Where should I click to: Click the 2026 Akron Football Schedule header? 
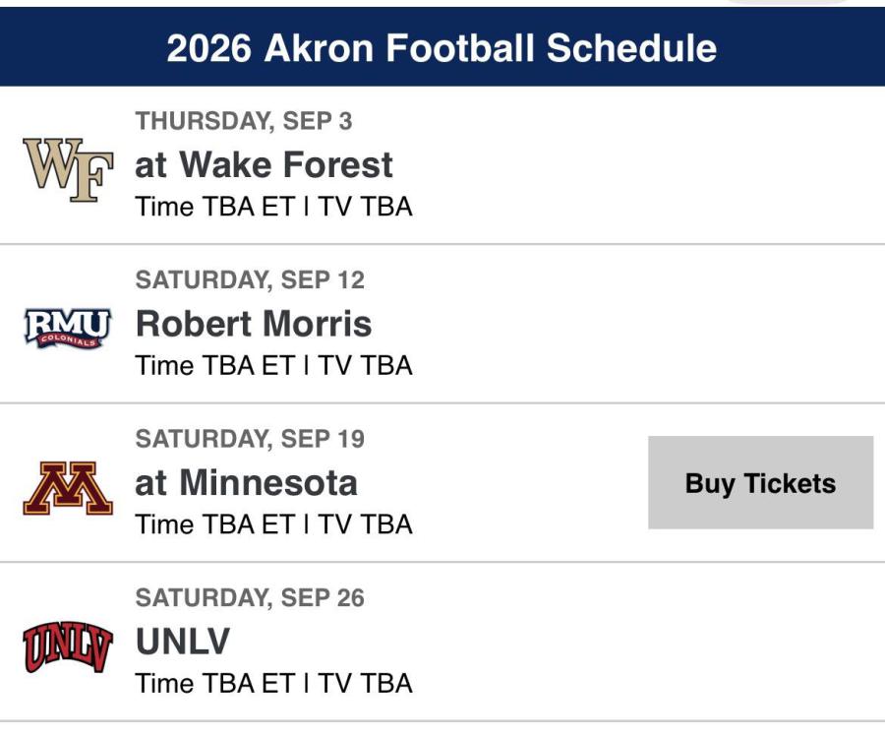click(x=442, y=48)
